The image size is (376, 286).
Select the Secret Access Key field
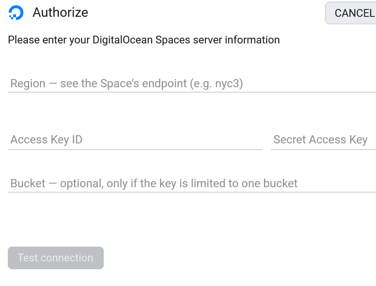click(323, 140)
